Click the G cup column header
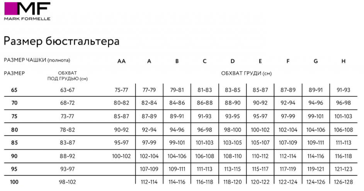364x191 pixels. 316,61
